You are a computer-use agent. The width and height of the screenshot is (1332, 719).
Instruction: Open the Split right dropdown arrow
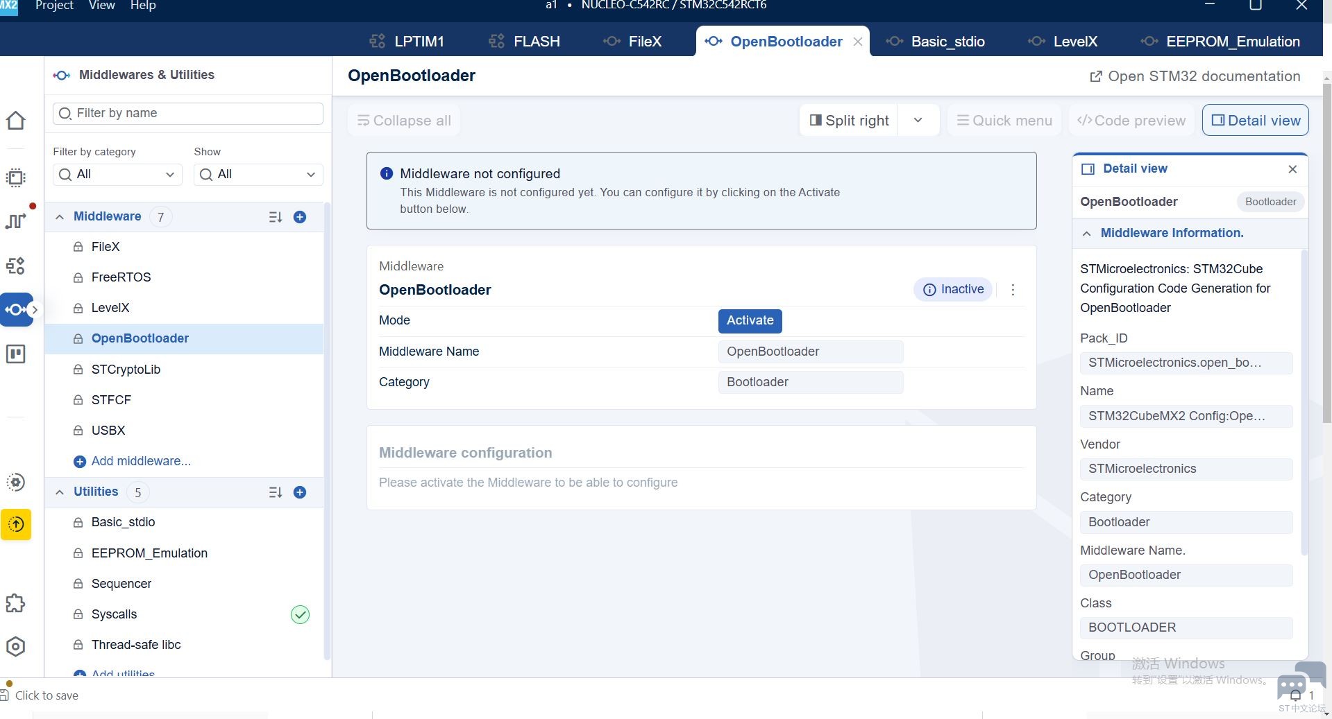918,121
